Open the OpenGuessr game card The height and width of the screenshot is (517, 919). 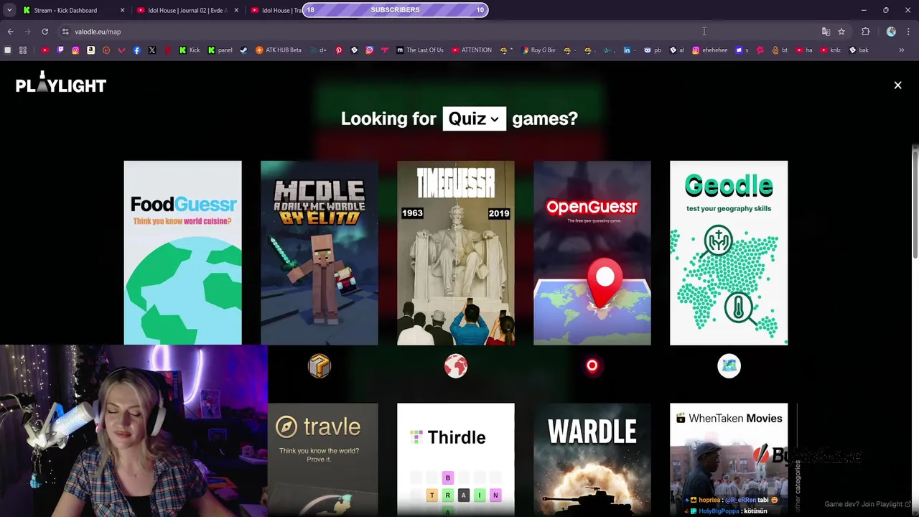coord(592,253)
